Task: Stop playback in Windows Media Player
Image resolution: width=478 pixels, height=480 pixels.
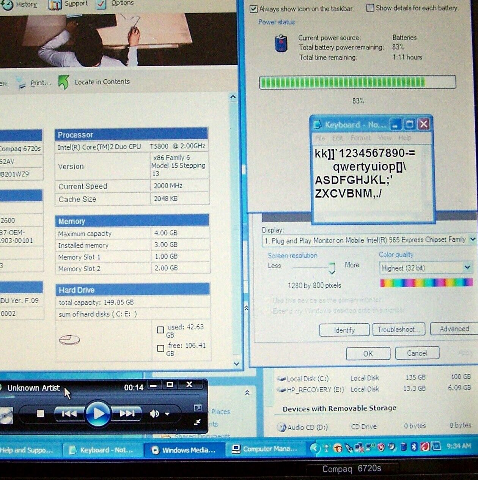Action: point(41,414)
